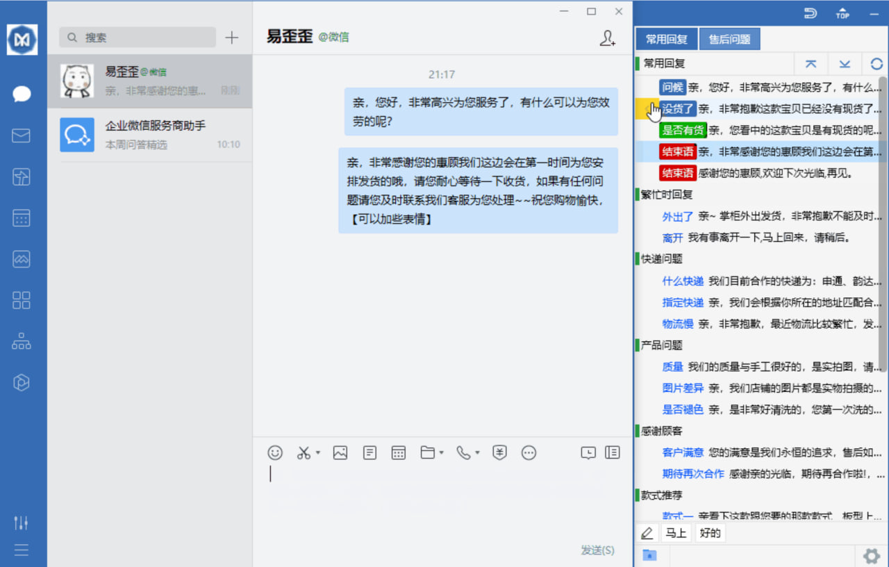Open the red packet icon in chat toolbar
Image resolution: width=889 pixels, height=567 pixels.
[x=499, y=452]
